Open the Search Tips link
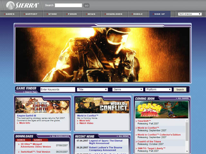 (x=31, y=92)
